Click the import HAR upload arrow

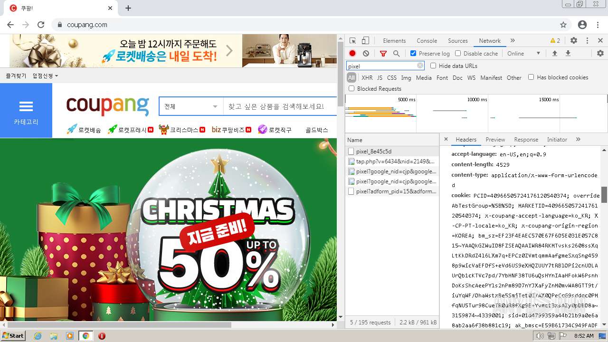pyautogui.click(x=554, y=54)
